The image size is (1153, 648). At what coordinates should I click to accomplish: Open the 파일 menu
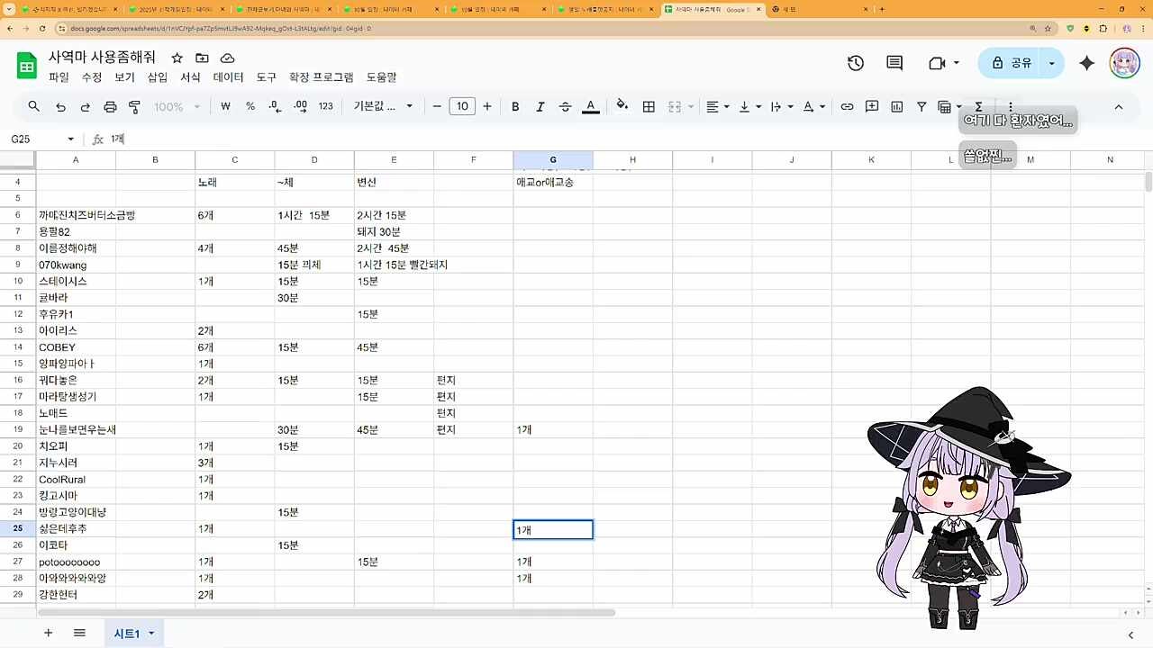click(59, 77)
